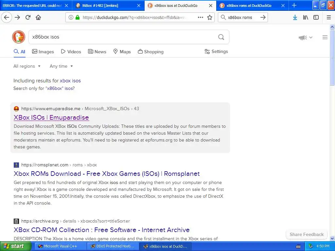Click the green padlock security icon
The image size is (335, 251).
click(x=78, y=17)
